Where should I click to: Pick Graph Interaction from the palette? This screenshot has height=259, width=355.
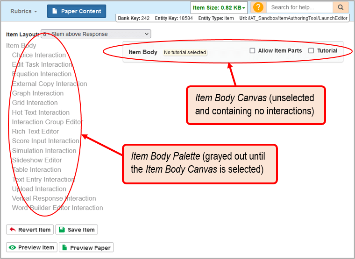[38, 93]
